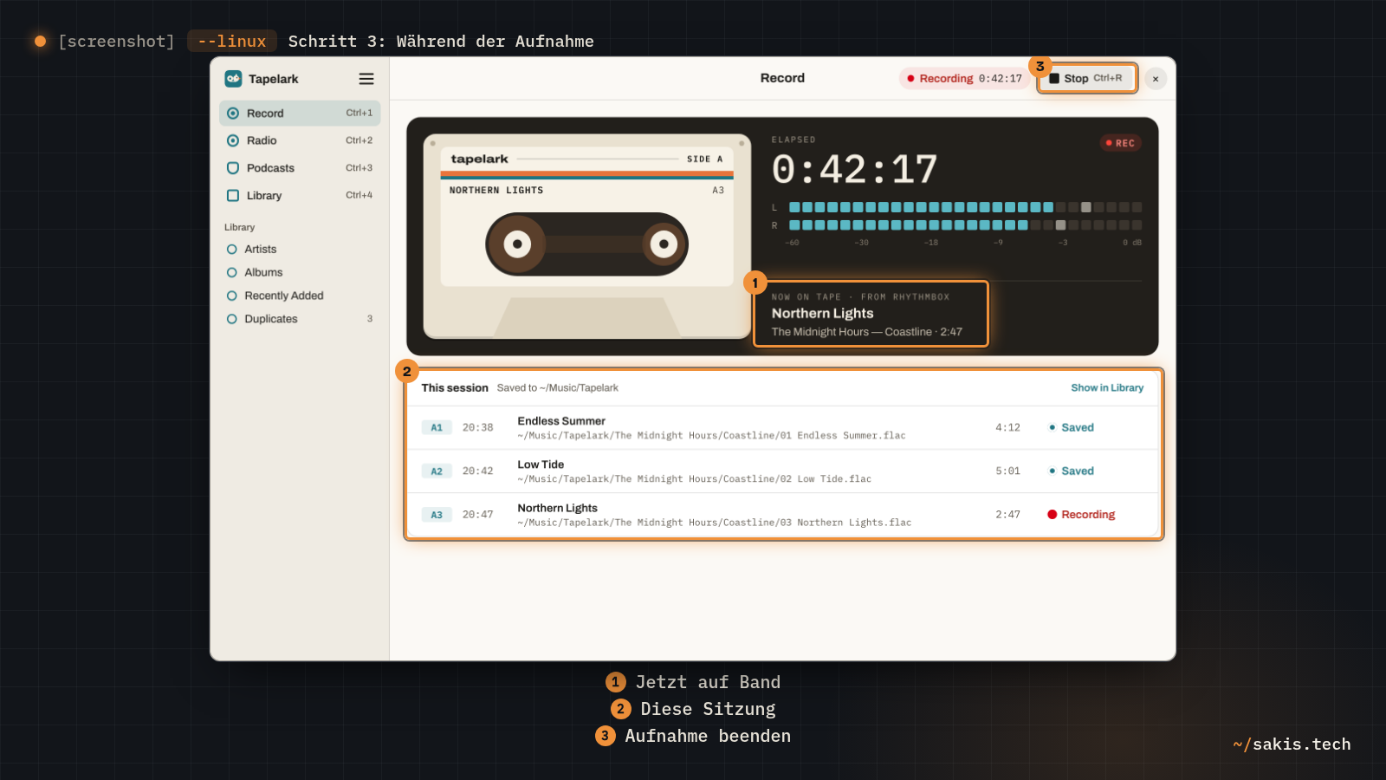Select Radio in the sidebar
1386x780 pixels.
click(x=300, y=140)
